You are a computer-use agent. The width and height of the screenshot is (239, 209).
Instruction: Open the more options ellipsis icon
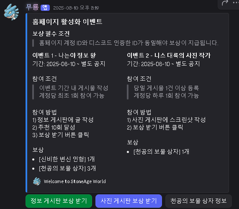tap(236, 3)
